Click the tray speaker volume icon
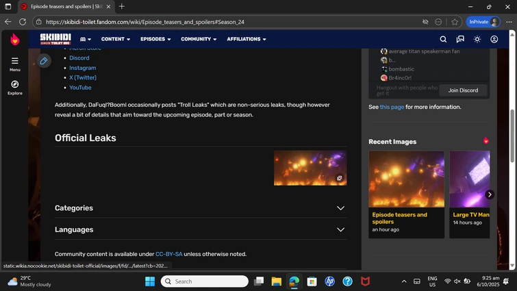Screen dimensions: 517x291 pyautogui.click(x=457, y=281)
